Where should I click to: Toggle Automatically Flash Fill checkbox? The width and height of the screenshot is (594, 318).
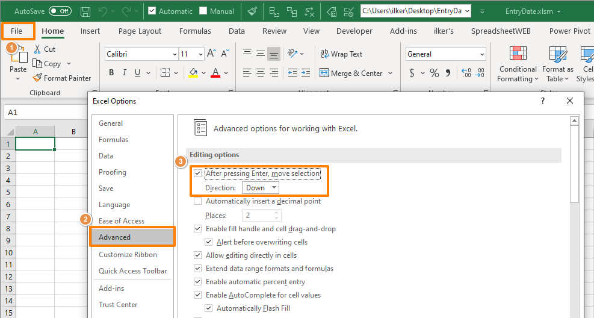[208, 308]
